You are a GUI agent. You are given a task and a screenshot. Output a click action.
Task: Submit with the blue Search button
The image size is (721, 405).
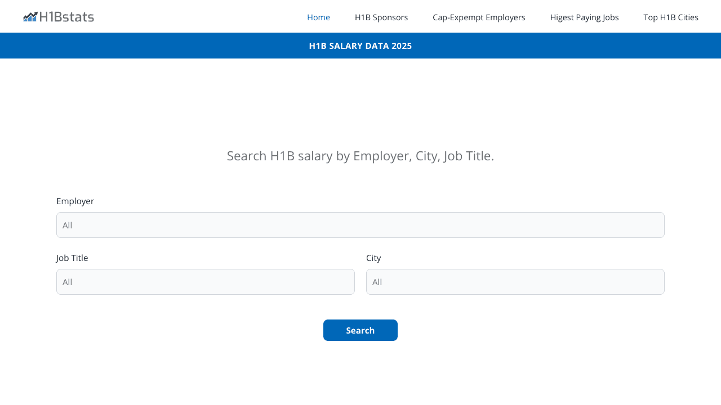click(x=360, y=330)
